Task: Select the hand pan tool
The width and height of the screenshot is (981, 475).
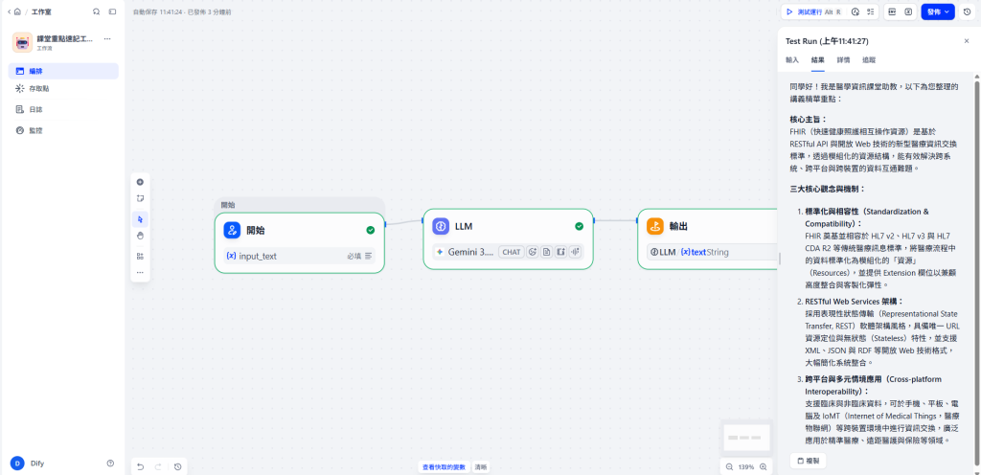Action: pyautogui.click(x=140, y=235)
